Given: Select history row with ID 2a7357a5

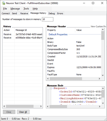Looking at the screenshot, I should click(x=23, y=34).
